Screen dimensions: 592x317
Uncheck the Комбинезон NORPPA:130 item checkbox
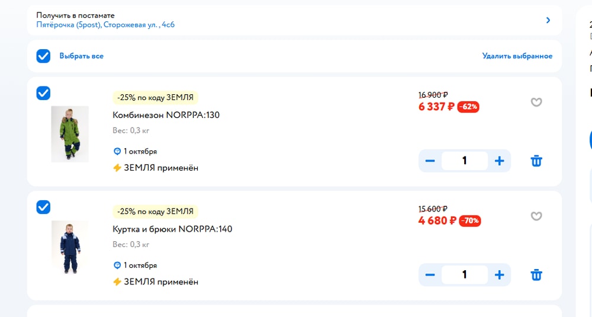43,93
